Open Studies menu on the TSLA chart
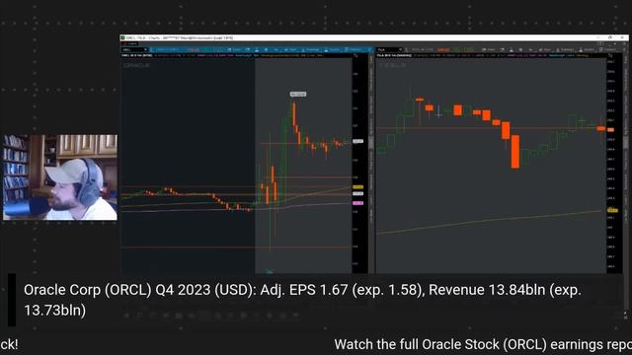This screenshot has height=355, width=632. coord(587,49)
